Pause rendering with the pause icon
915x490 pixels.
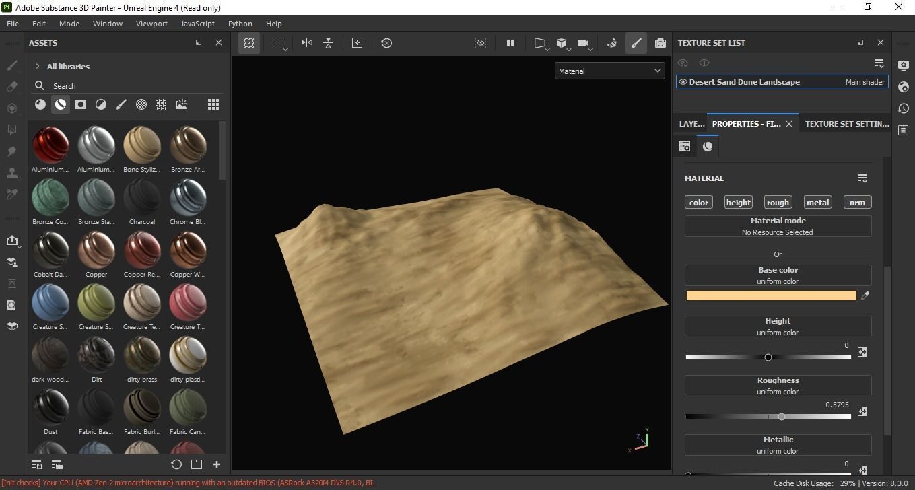click(x=510, y=43)
